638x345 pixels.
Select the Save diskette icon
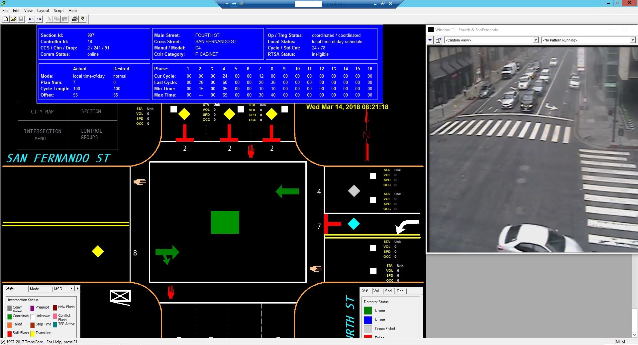coord(22,19)
